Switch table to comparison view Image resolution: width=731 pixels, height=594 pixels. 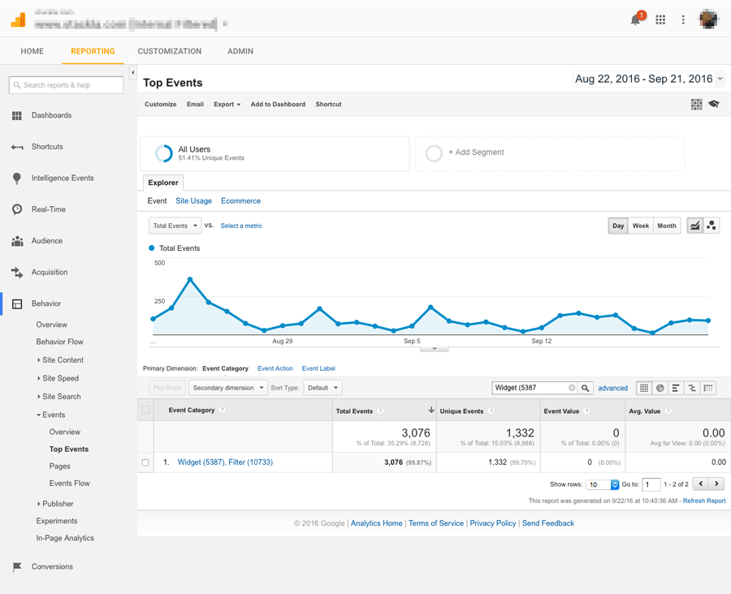tap(692, 388)
